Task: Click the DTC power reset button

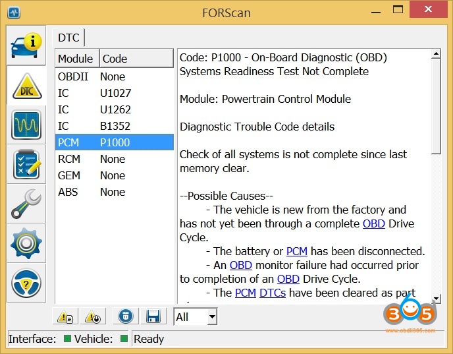Action: click(93, 316)
